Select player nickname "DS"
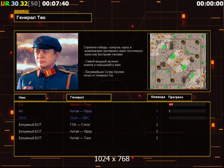224x168 pixels. click(x=21, y=104)
